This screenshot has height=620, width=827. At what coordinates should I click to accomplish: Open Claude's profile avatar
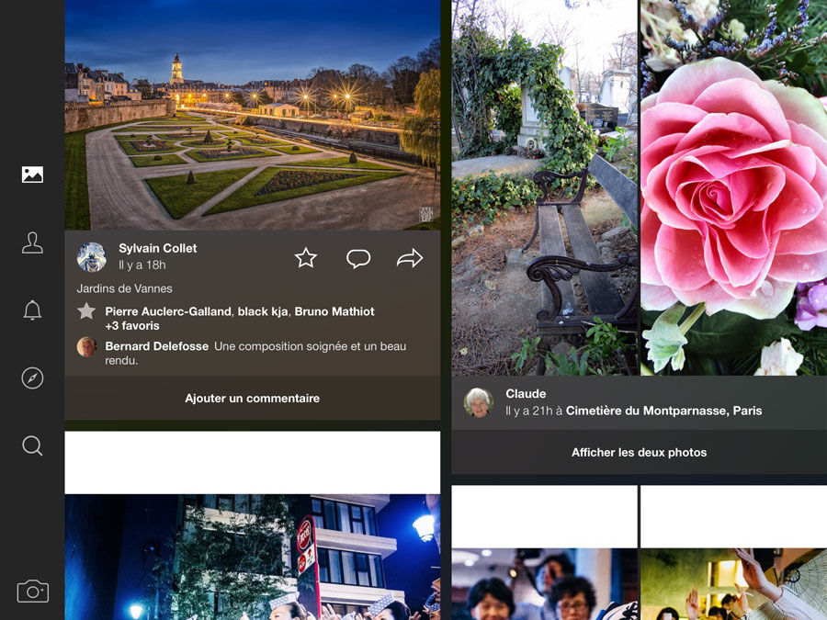(x=479, y=402)
